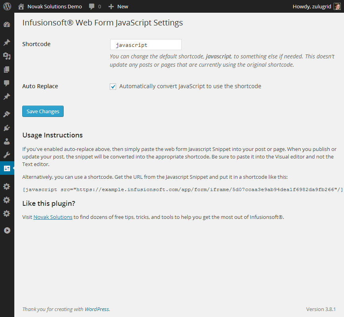
Task: Click the zulugrid user avatar
Action: point(337,6)
